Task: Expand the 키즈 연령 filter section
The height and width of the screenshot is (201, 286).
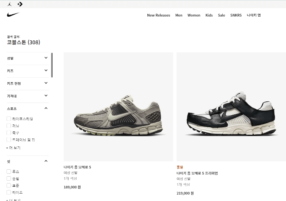Action: click(x=28, y=83)
